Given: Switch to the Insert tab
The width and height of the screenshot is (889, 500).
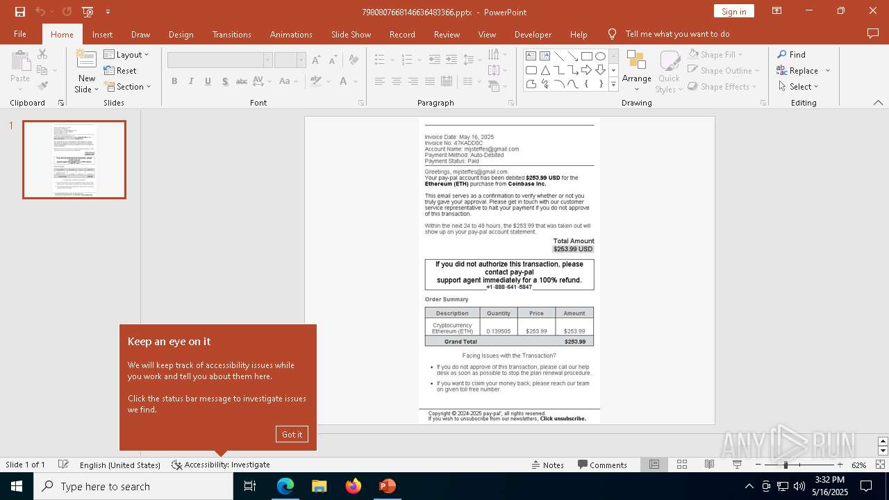Looking at the screenshot, I should [102, 34].
